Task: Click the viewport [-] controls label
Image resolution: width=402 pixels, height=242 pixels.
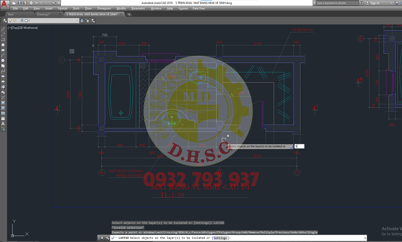Action: pos(9,28)
